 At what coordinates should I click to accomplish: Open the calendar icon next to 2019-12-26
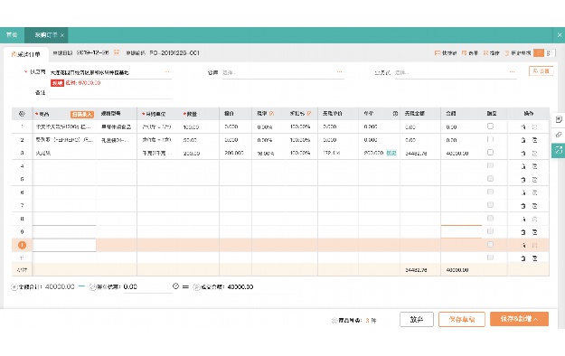(117, 52)
